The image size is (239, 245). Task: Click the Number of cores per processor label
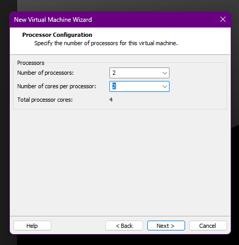click(57, 86)
